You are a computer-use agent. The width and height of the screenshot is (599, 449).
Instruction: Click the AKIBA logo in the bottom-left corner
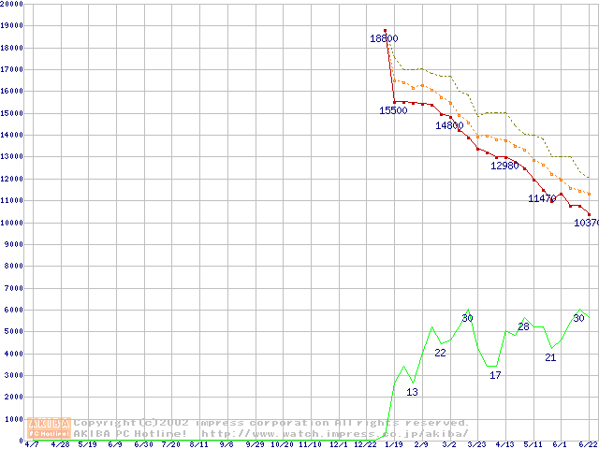click(x=50, y=423)
